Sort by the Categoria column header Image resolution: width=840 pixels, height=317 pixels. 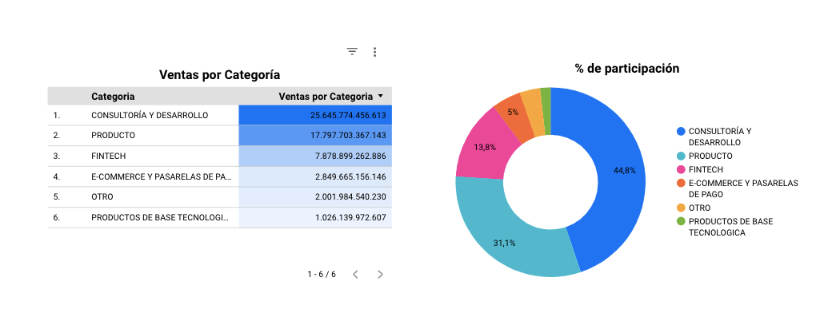(x=113, y=97)
